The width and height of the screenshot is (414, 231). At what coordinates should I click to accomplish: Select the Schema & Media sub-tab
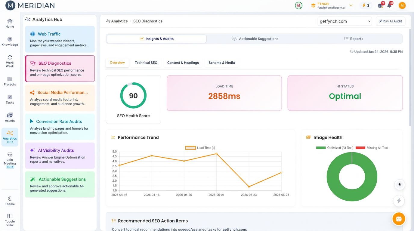pos(222,63)
